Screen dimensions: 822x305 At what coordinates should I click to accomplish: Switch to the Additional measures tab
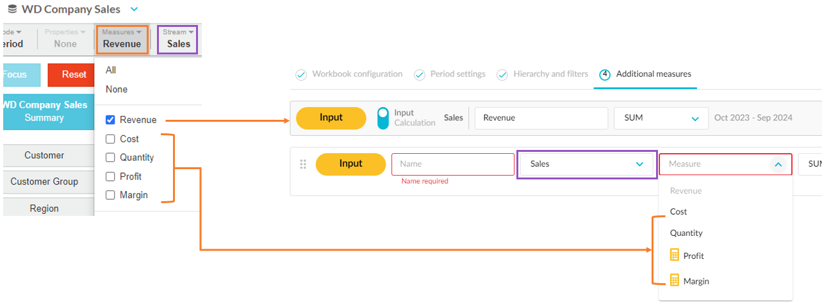[x=653, y=74]
